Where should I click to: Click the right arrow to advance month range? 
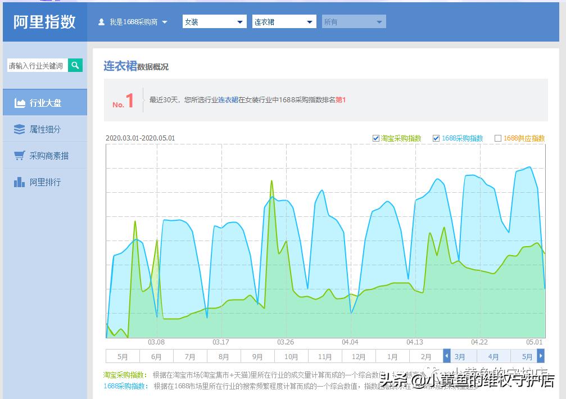[540, 356]
